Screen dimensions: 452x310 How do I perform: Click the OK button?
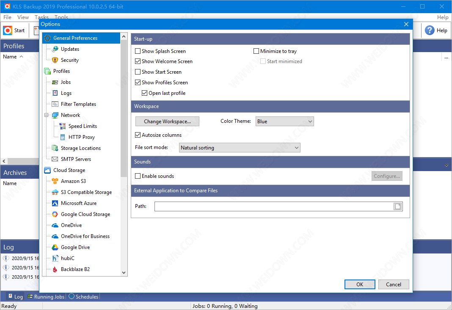point(360,284)
